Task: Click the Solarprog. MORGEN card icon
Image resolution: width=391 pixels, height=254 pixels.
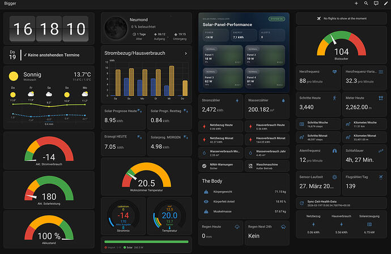Action: tap(186, 137)
